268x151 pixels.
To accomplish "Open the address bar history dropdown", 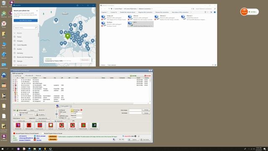I will (x=191, y=9).
